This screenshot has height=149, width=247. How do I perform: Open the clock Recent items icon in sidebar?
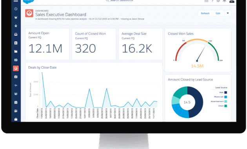click(x=16, y=9)
